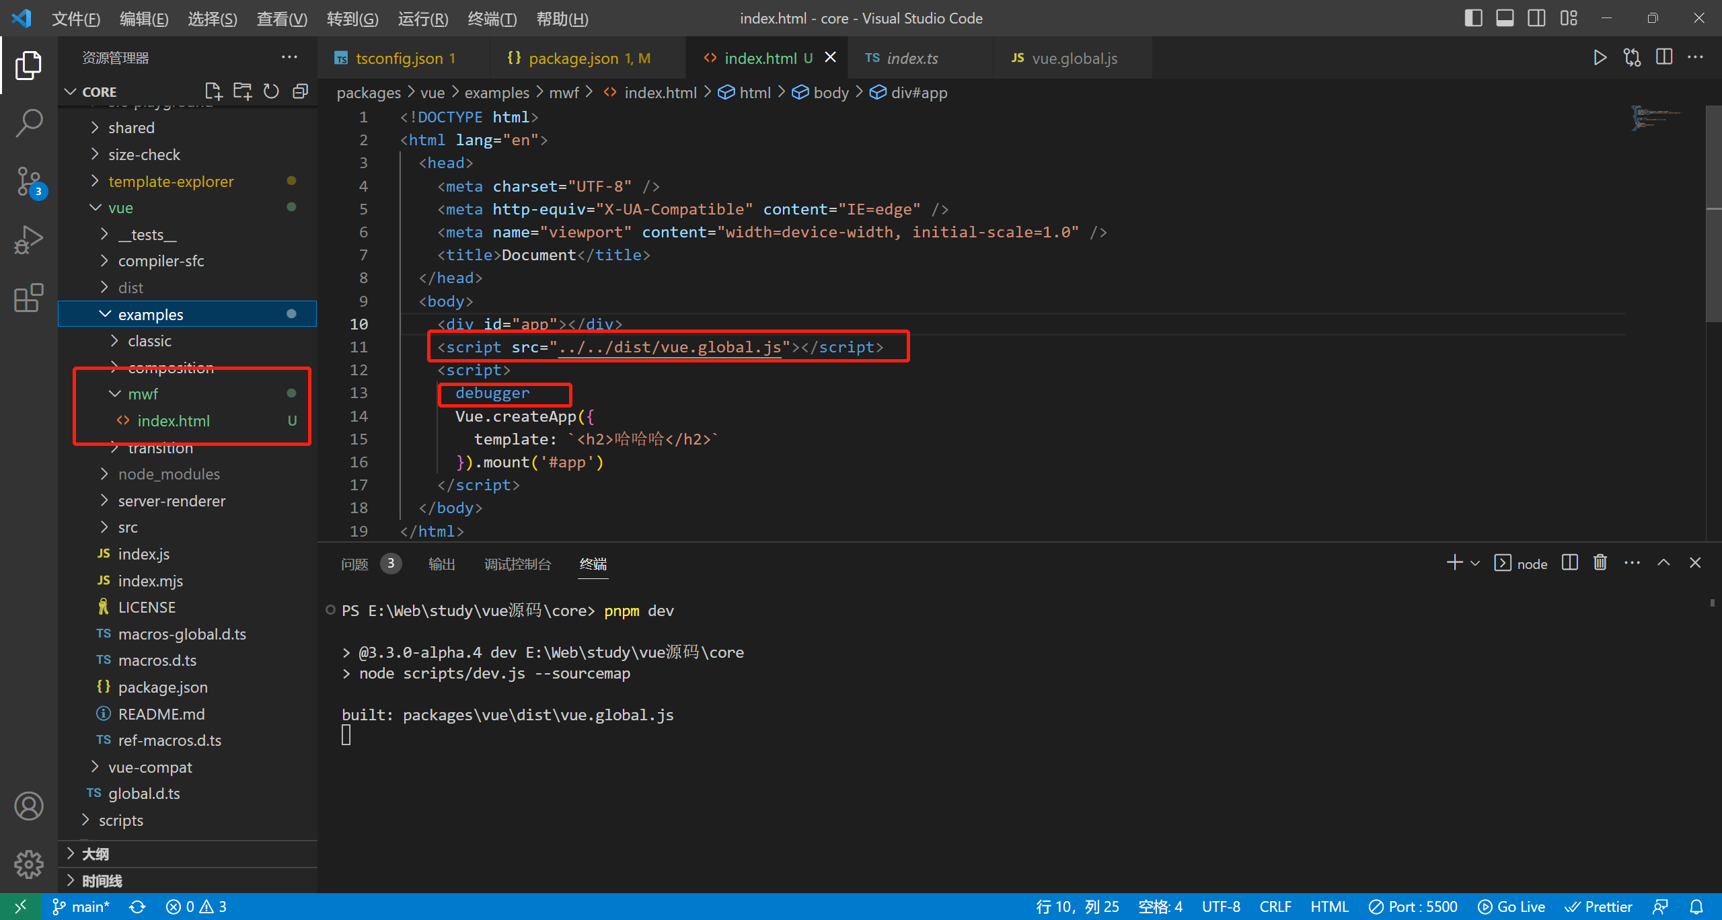The image size is (1722, 920).
Task: Collapse all folders in explorer
Action: tap(300, 91)
